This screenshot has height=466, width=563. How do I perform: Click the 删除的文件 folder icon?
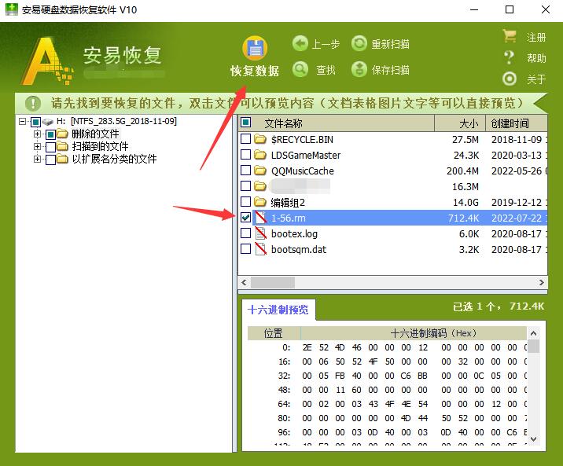62,134
